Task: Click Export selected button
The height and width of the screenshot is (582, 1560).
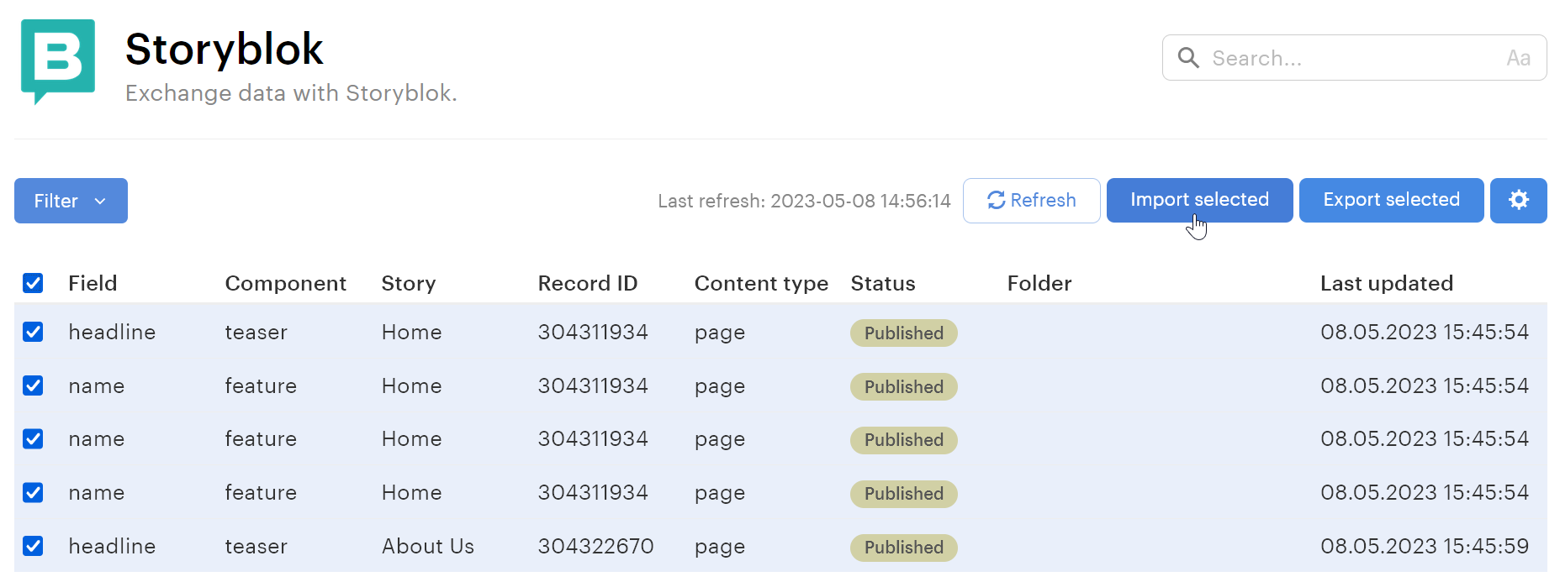Action: point(1391,200)
